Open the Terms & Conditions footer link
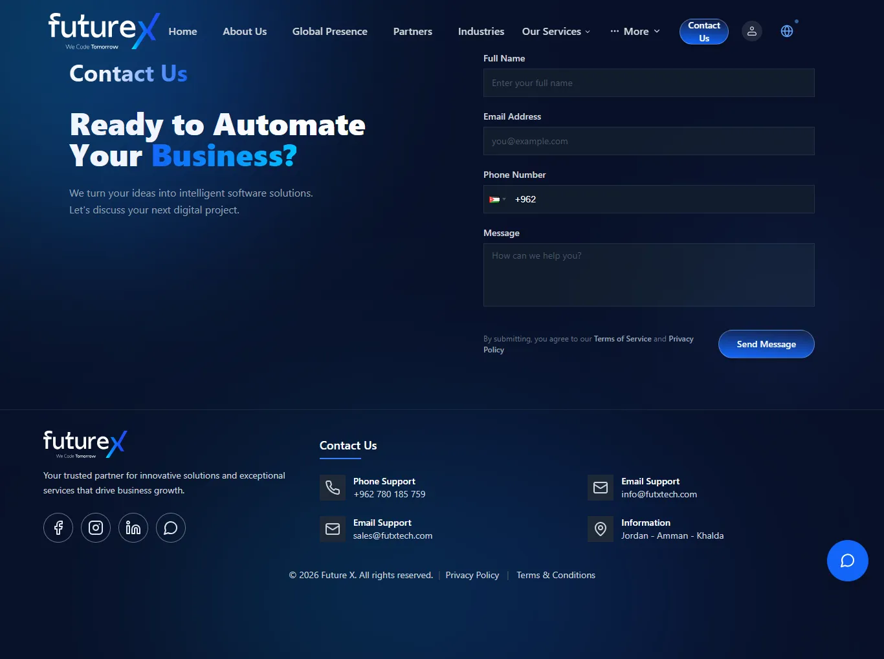 point(556,575)
